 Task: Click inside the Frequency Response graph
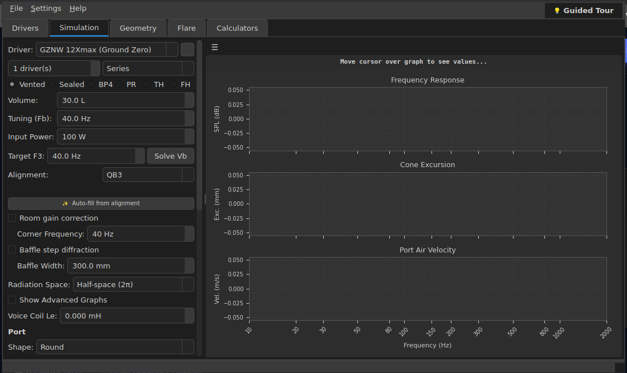tap(428, 119)
